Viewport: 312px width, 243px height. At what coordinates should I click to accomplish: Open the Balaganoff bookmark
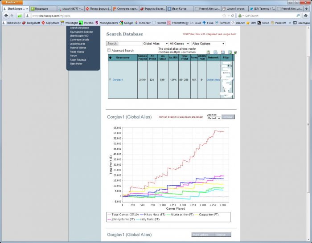pyautogui.click(x=31, y=23)
